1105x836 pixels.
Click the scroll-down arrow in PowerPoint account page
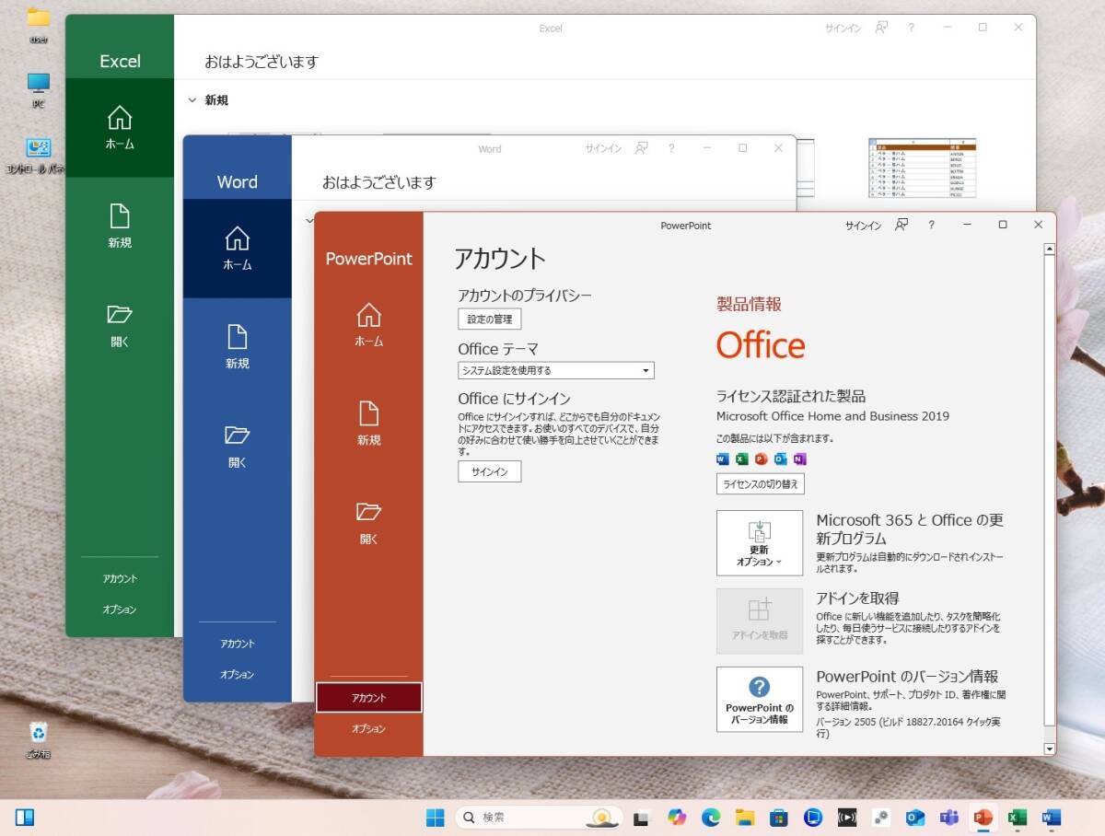pos(1049,749)
